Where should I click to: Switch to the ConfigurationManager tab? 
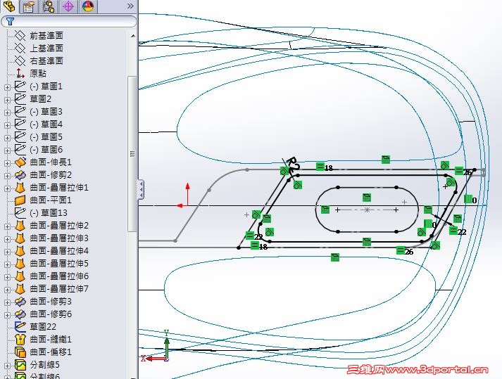coord(49,6)
